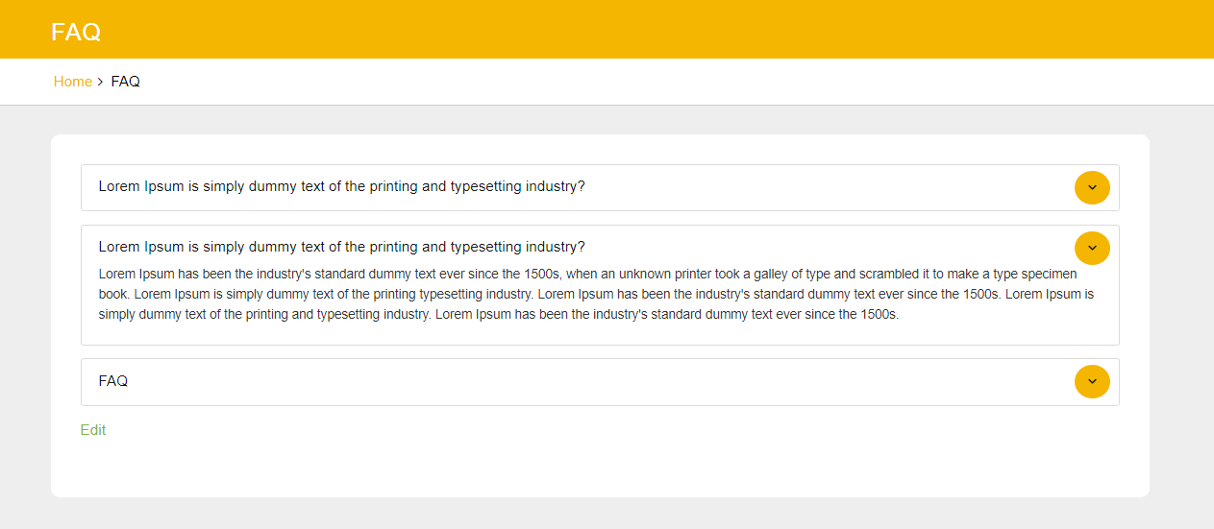The image size is (1214, 529).
Task: Click the gray page background beside card
Action: [1180, 317]
